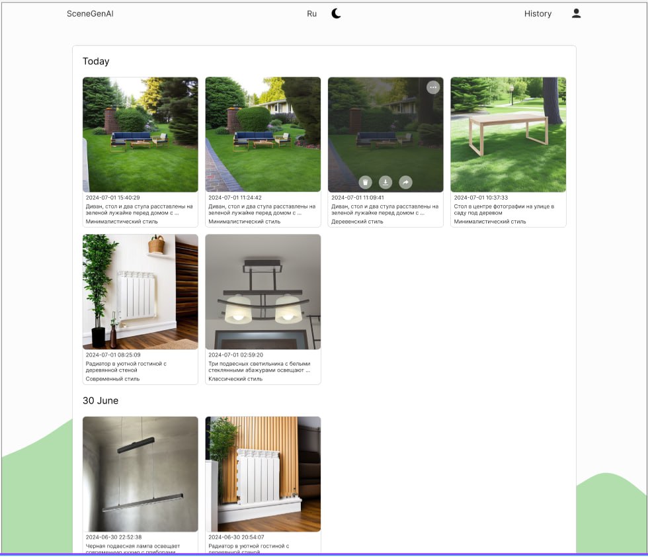View the three pendant lights image

[x=263, y=291]
